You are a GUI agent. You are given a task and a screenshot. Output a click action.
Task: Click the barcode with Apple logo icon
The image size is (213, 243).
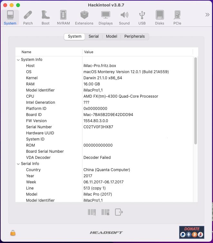coord(105,212)
